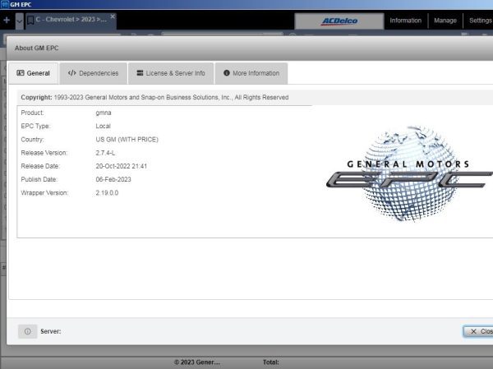The image size is (493, 369).
Task: Click the Copyright notice text
Action: (154, 98)
